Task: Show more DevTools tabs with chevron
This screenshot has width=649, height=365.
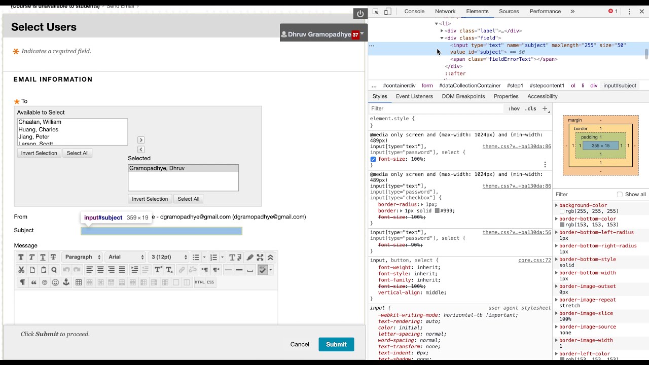Action: point(572,11)
